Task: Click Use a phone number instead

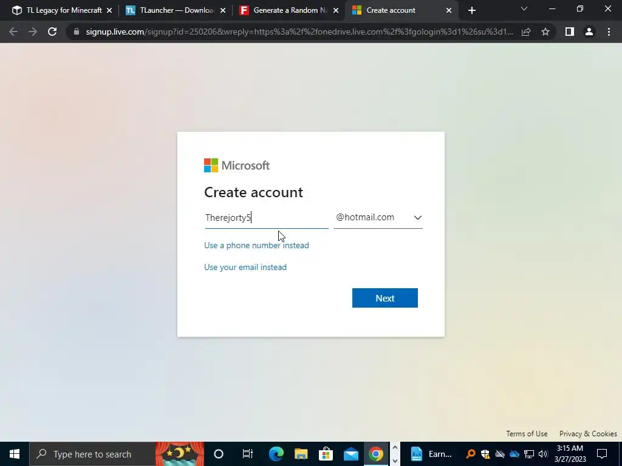Action: tap(256, 245)
